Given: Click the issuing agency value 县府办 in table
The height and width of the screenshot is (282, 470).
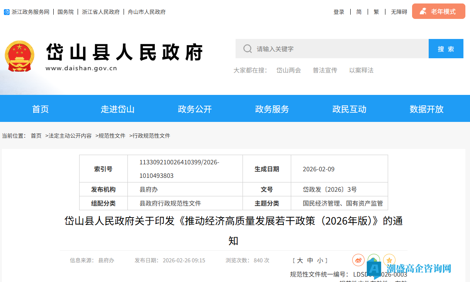Looking at the screenshot, I should point(149,189).
